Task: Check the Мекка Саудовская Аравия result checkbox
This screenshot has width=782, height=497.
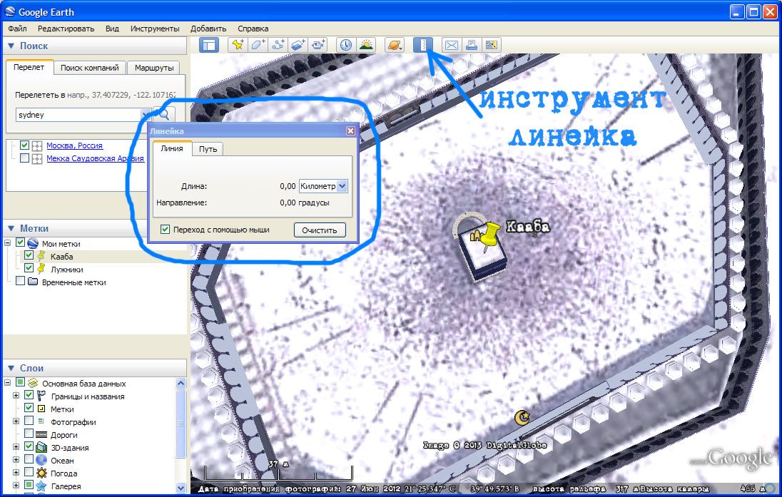Action: [24, 158]
